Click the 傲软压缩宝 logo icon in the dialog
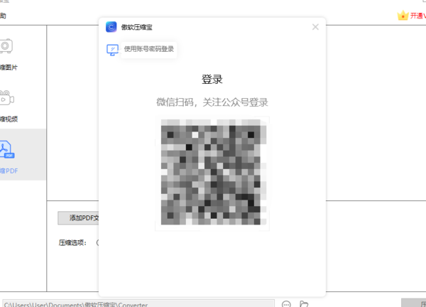This screenshot has height=307, width=426. click(x=111, y=27)
